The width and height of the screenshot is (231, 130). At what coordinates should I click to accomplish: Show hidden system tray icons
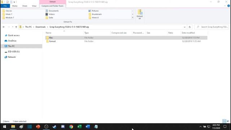tap(201, 127)
